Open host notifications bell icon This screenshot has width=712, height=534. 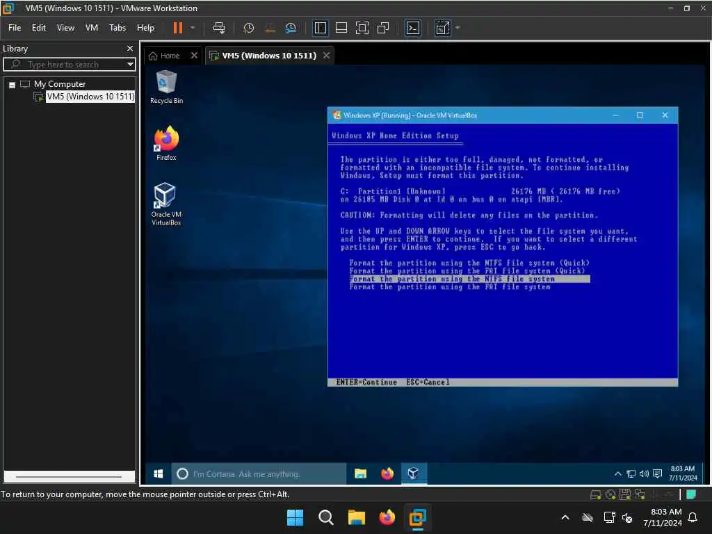pyautogui.click(x=693, y=517)
